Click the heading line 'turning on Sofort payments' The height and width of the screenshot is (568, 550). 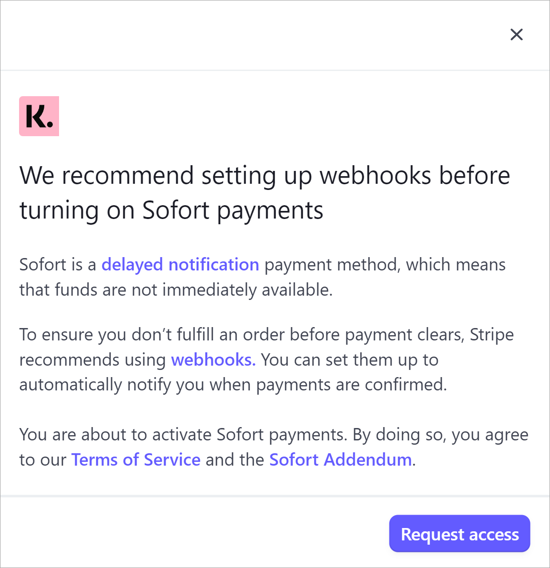[x=171, y=210]
